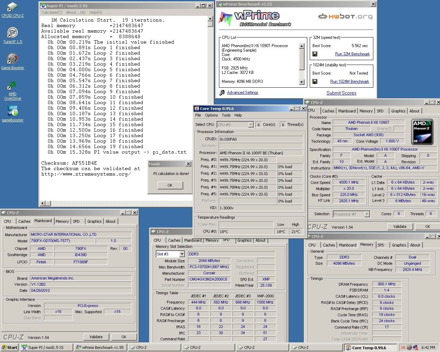Image resolution: width=440 pixels, height=352 pixels.
Task: Click the Super PI horizontal scrollbar left arrow
Action: click(x=43, y=203)
